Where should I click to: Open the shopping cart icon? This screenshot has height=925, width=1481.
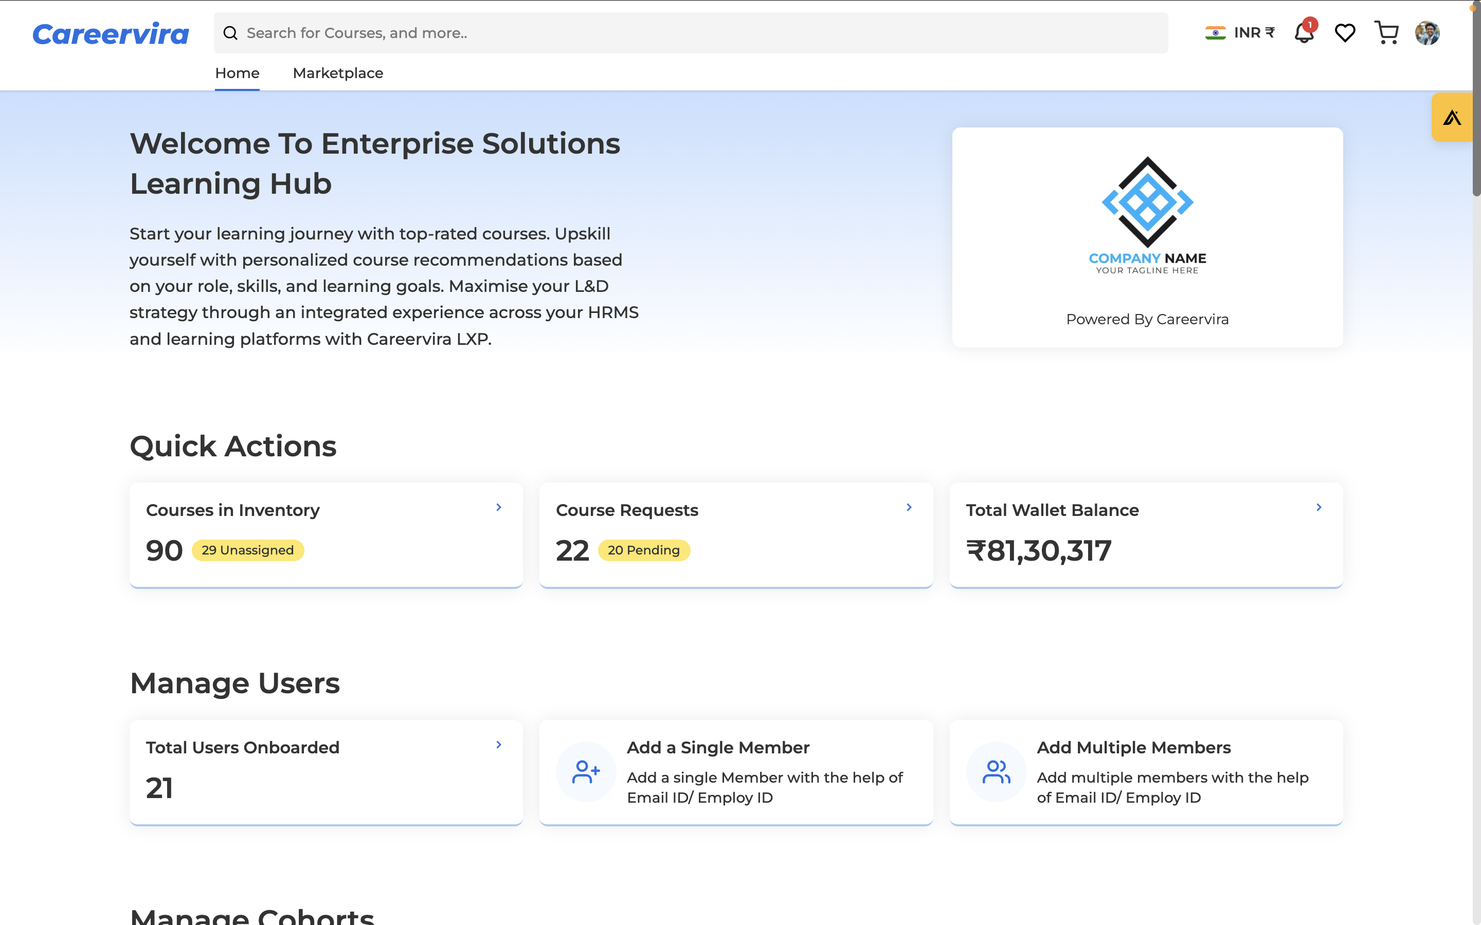coord(1387,32)
